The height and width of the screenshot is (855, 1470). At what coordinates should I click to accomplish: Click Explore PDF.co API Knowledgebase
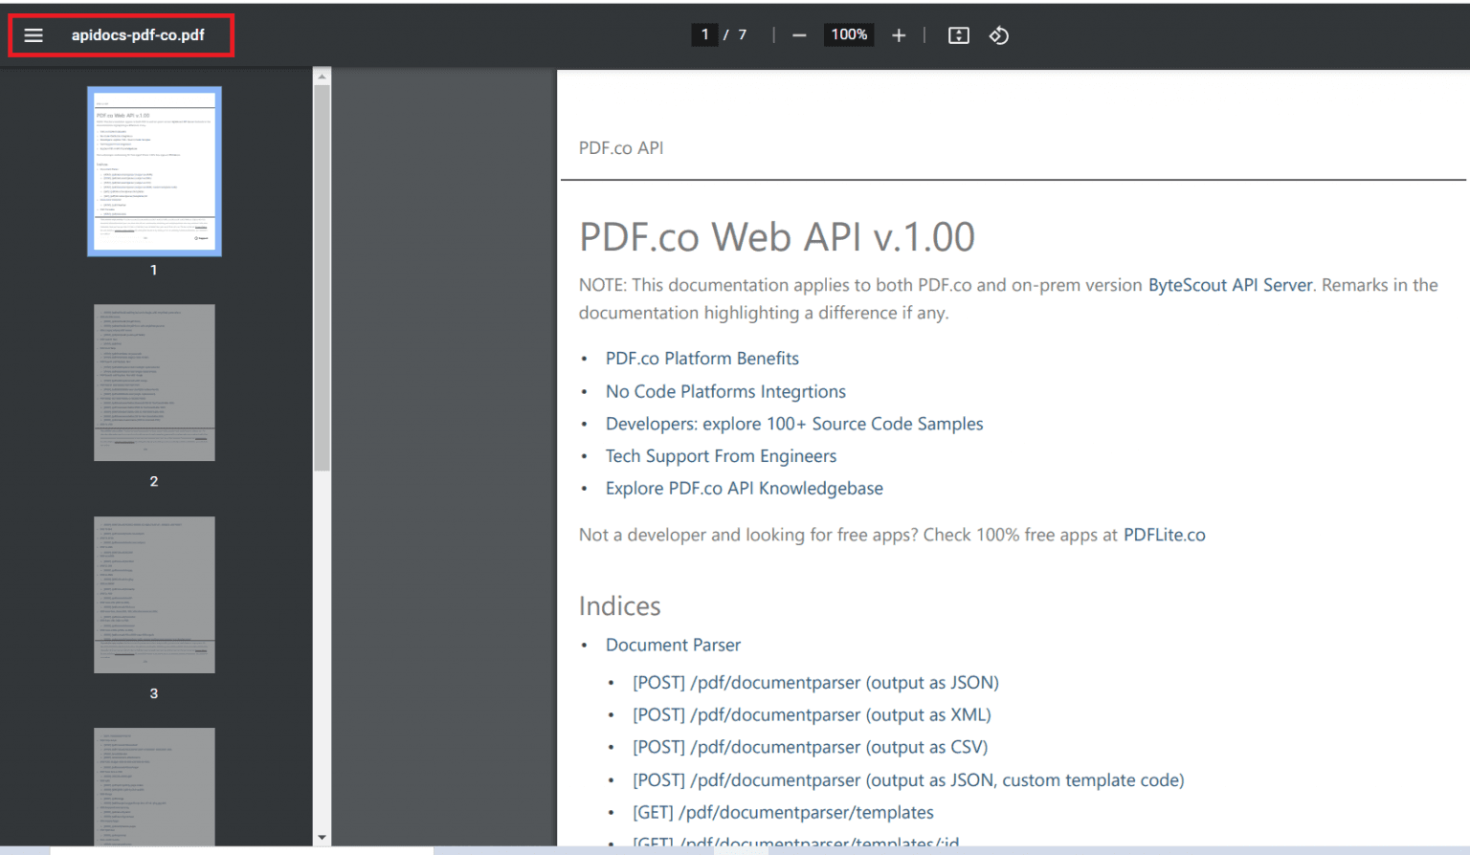(744, 488)
